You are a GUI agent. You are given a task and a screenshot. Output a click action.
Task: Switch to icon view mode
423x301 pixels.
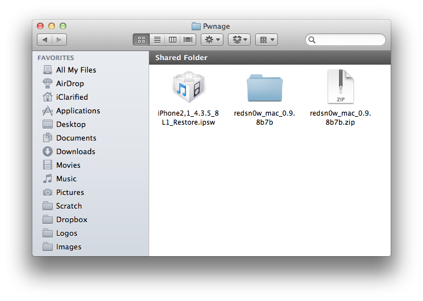141,40
